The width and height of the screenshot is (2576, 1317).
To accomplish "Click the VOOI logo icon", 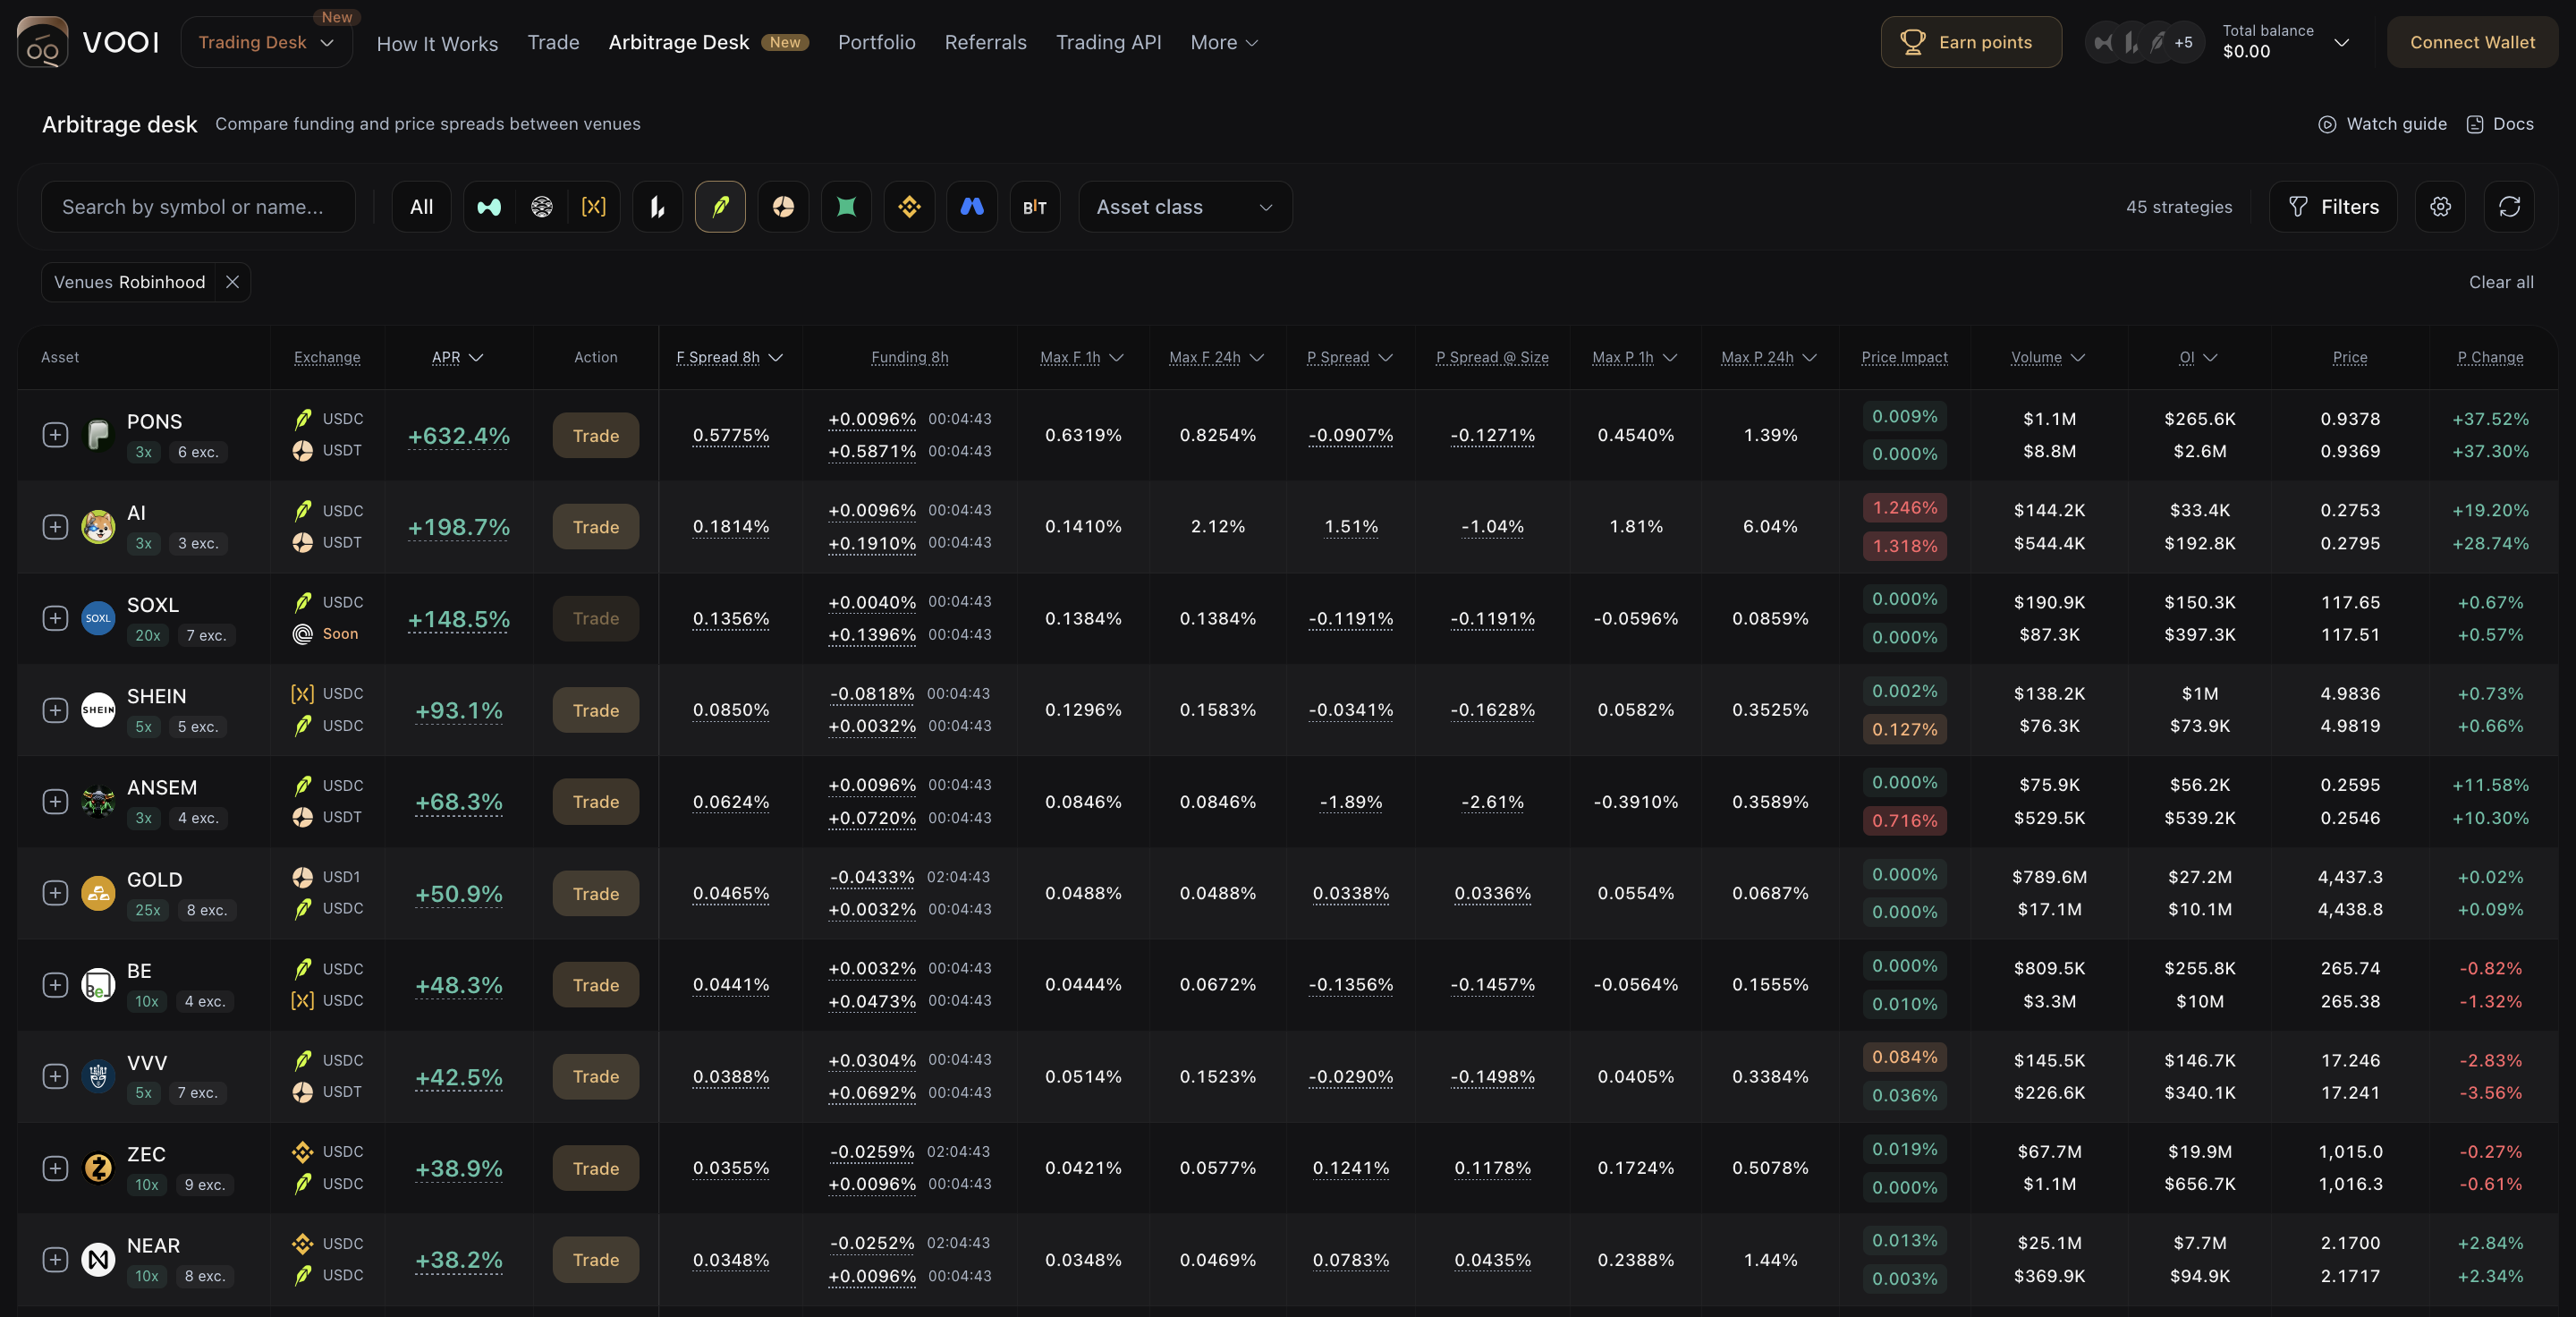I will (x=42, y=42).
